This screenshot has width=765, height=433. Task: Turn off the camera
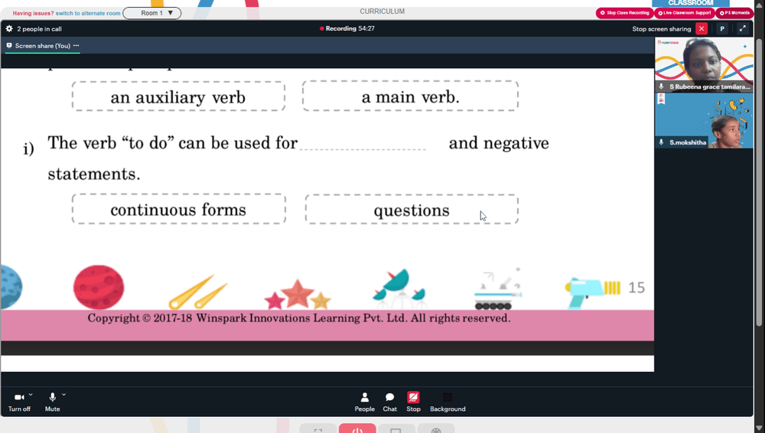(x=19, y=402)
